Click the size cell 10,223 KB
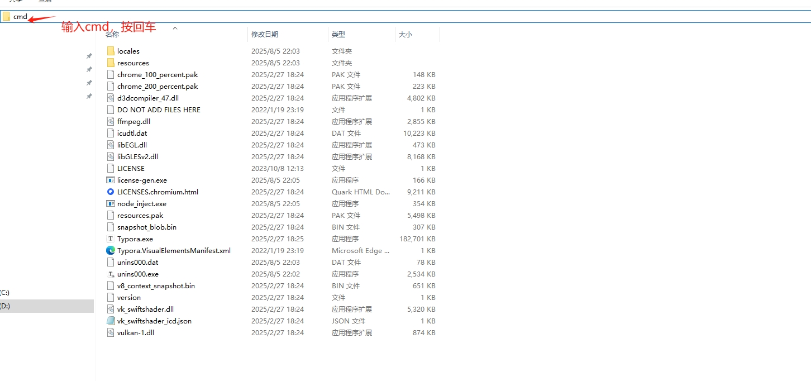The image size is (811, 381). pyautogui.click(x=419, y=134)
